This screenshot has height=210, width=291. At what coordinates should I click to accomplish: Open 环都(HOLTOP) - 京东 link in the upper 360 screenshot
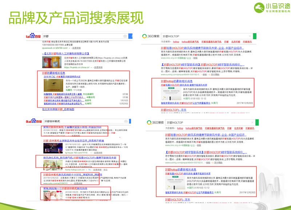(x=174, y=110)
